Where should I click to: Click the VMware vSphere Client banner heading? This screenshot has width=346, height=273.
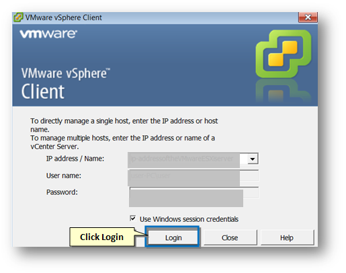click(65, 83)
